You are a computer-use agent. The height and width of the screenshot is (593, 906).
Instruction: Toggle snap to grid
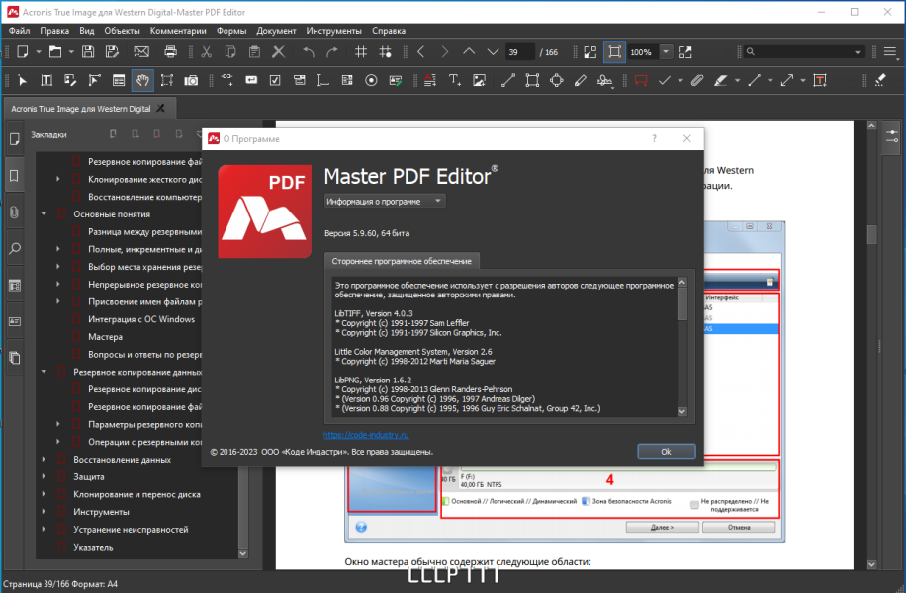(x=386, y=52)
